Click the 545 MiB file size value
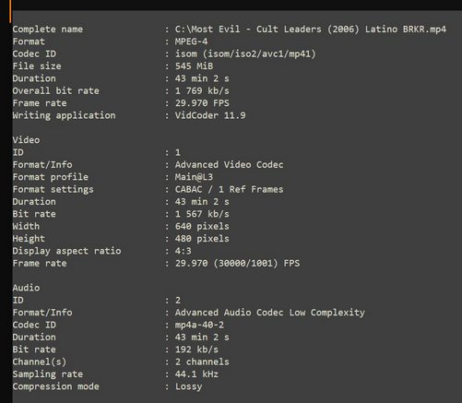Viewport: 462px width, 403px height. tap(194, 66)
